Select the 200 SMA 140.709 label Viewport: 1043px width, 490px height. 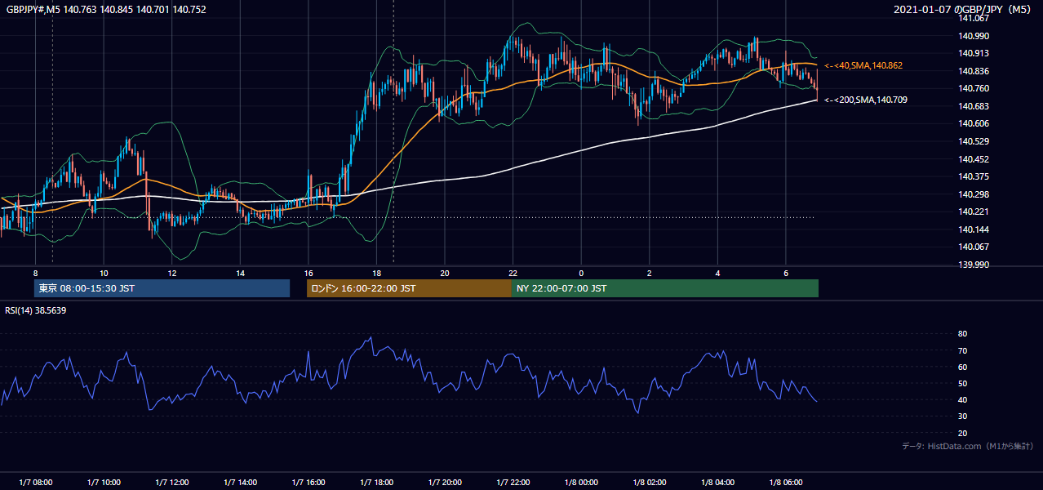pyautogui.click(x=866, y=100)
